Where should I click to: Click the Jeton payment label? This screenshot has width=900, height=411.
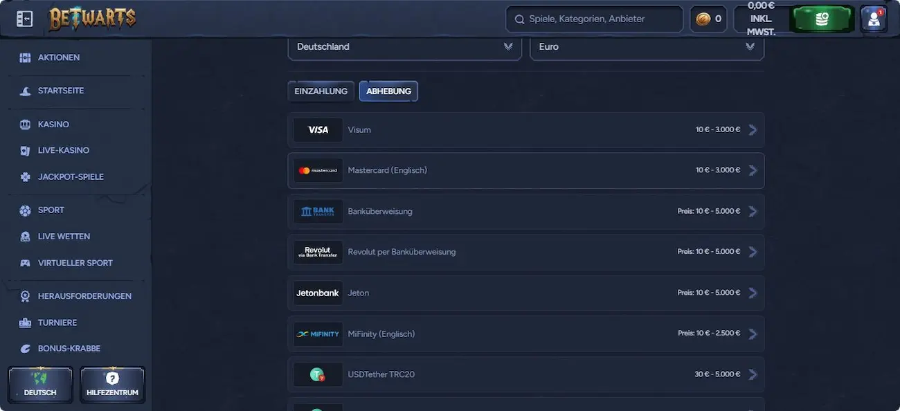tap(359, 293)
